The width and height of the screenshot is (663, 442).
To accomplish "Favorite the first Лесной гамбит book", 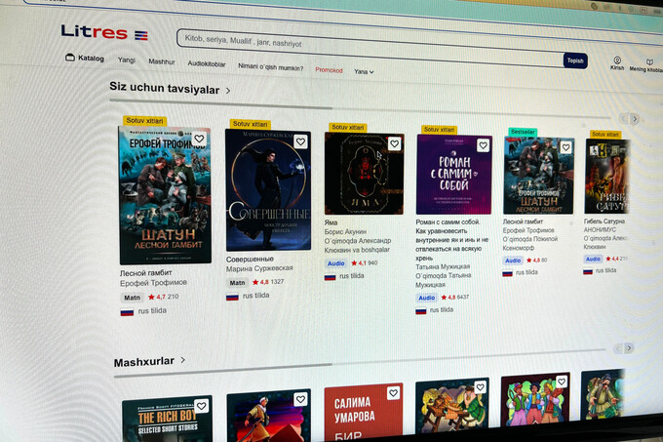I will [x=199, y=139].
